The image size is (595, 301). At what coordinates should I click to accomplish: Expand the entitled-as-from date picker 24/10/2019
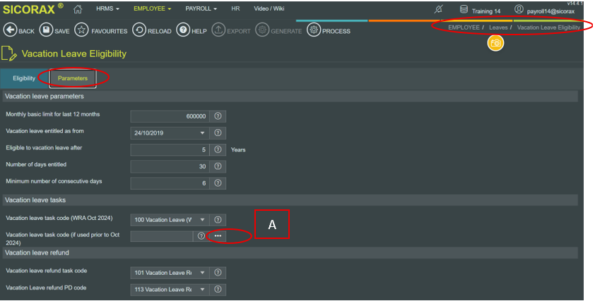click(x=202, y=133)
